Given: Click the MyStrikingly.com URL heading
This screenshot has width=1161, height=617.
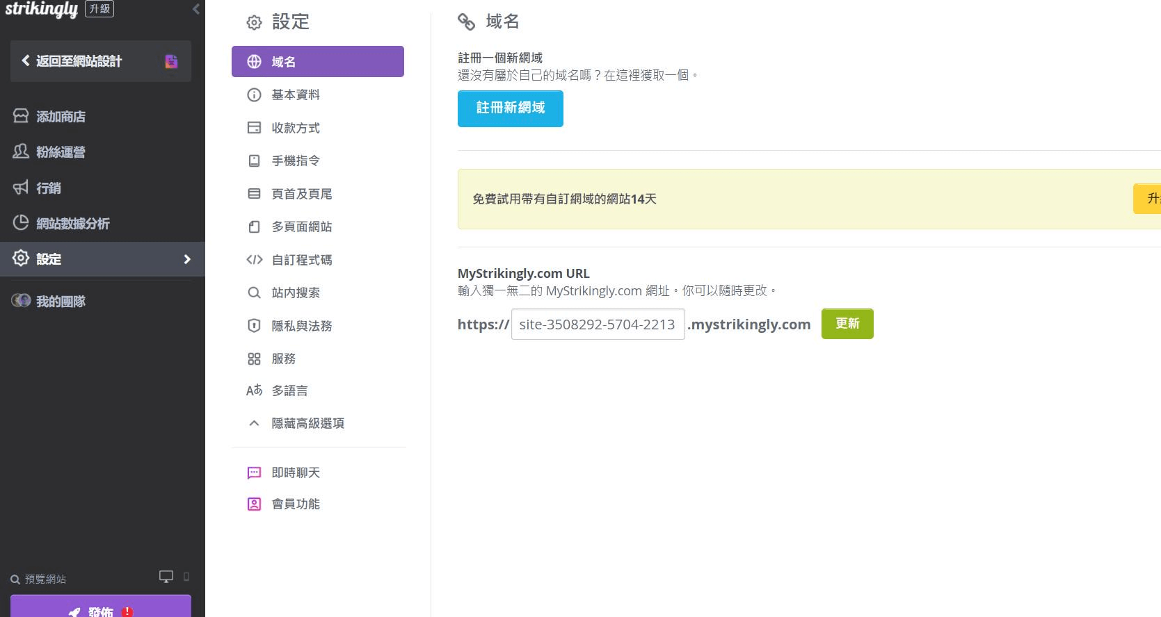Looking at the screenshot, I should (x=523, y=274).
